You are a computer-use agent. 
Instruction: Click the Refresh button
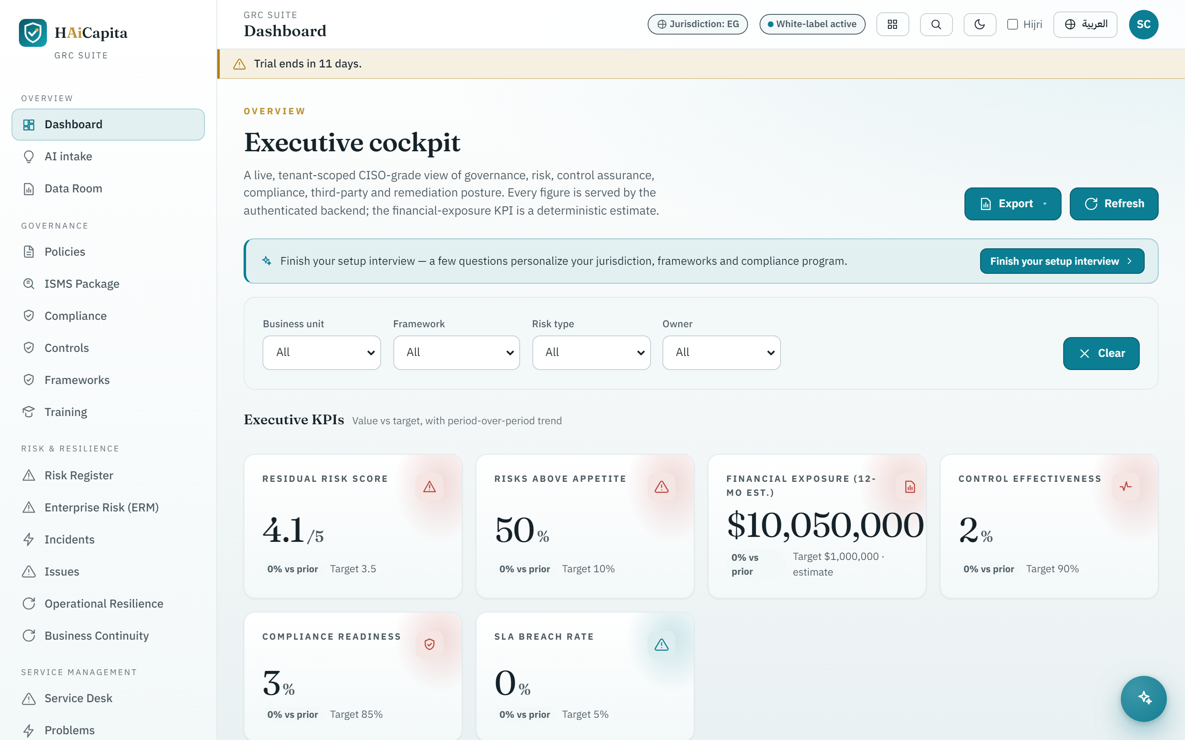pos(1113,203)
